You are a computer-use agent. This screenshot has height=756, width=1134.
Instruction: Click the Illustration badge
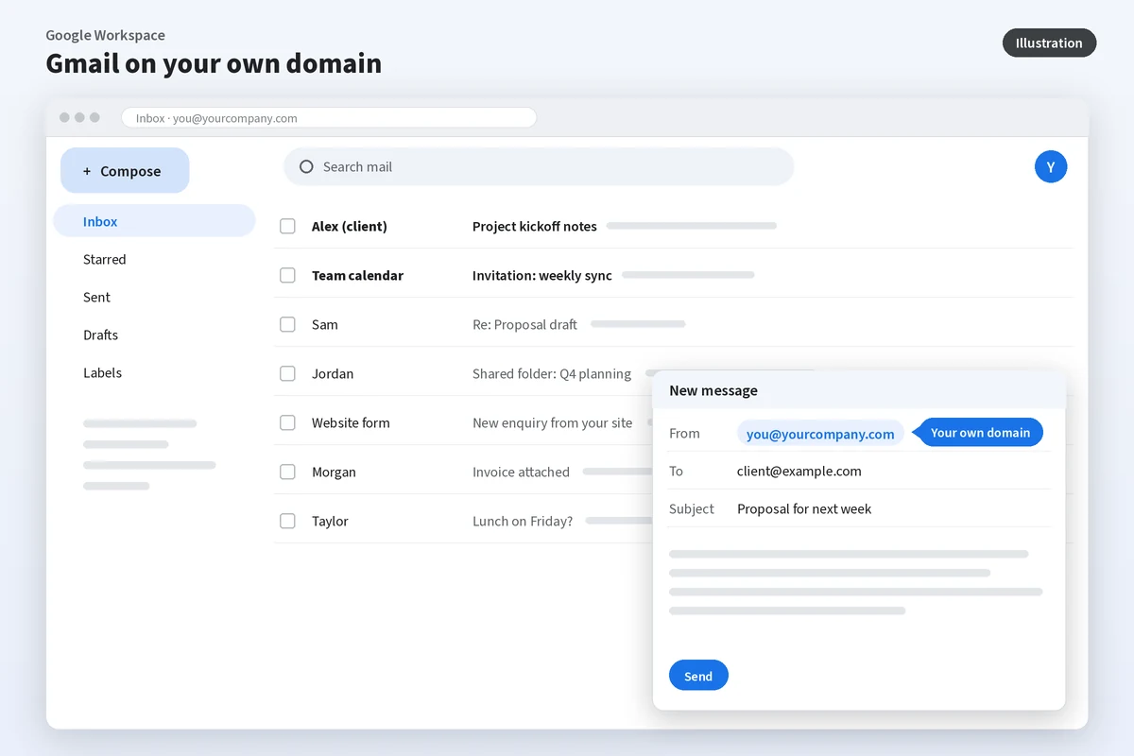[x=1049, y=43]
